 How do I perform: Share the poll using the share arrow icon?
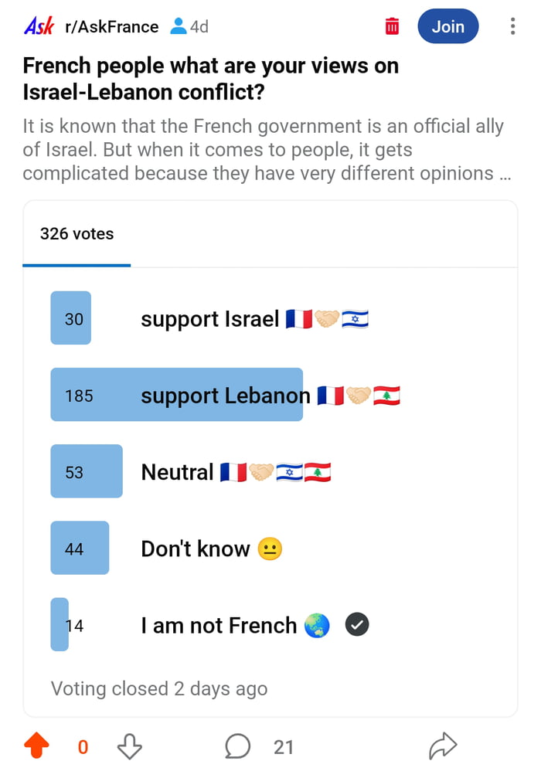pyautogui.click(x=443, y=746)
